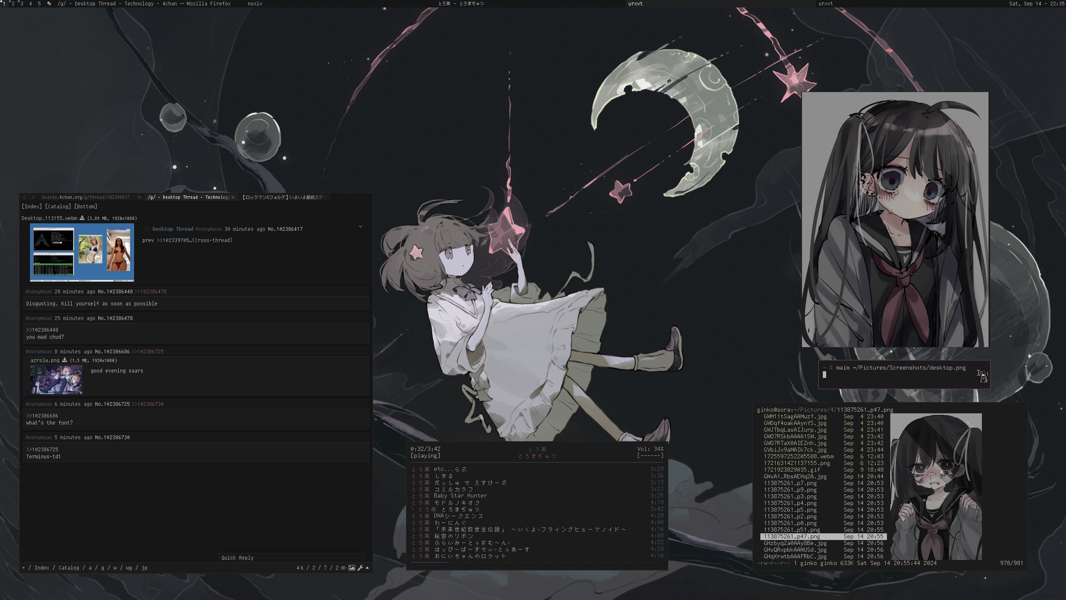The width and height of the screenshot is (1066, 600).
Task: Click backlink >>102386725 on post 102386686
Action: [x=147, y=351]
